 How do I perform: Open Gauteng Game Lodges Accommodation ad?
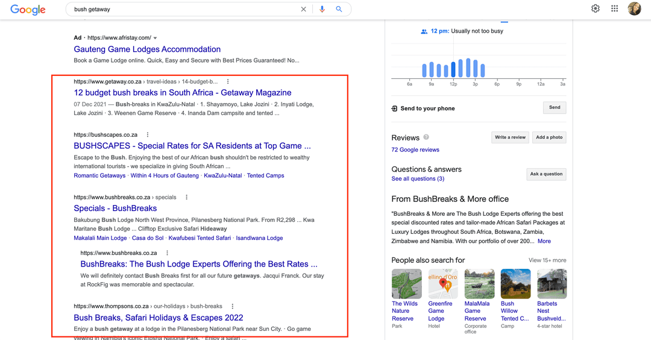tap(147, 49)
